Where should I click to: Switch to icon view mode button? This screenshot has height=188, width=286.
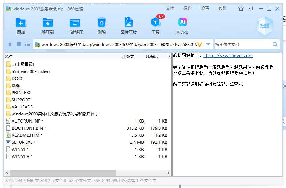[x=19, y=44]
